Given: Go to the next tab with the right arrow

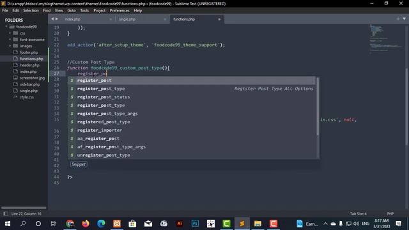Looking at the screenshot, I should point(57,19).
